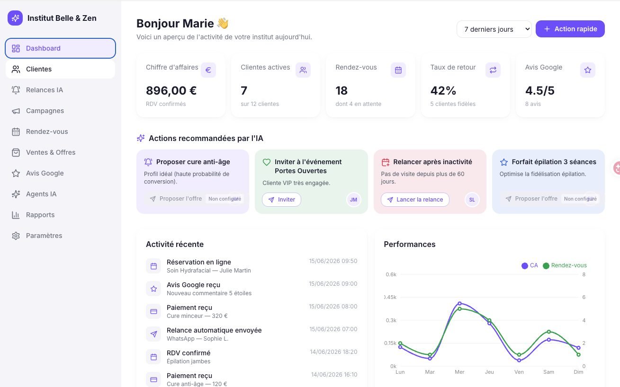Click the star icon beside Avis Google reçu
The height and width of the screenshot is (387, 620).
[x=153, y=289]
